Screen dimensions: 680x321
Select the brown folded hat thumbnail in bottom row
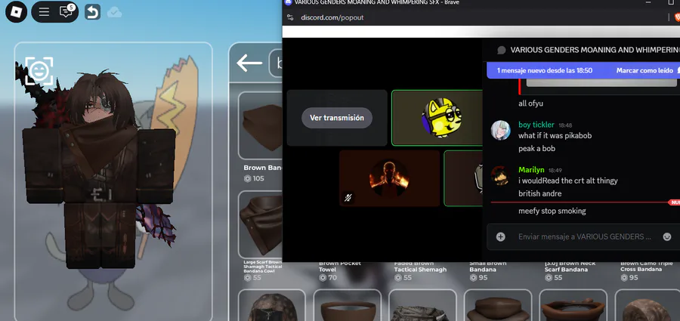(x=498, y=305)
